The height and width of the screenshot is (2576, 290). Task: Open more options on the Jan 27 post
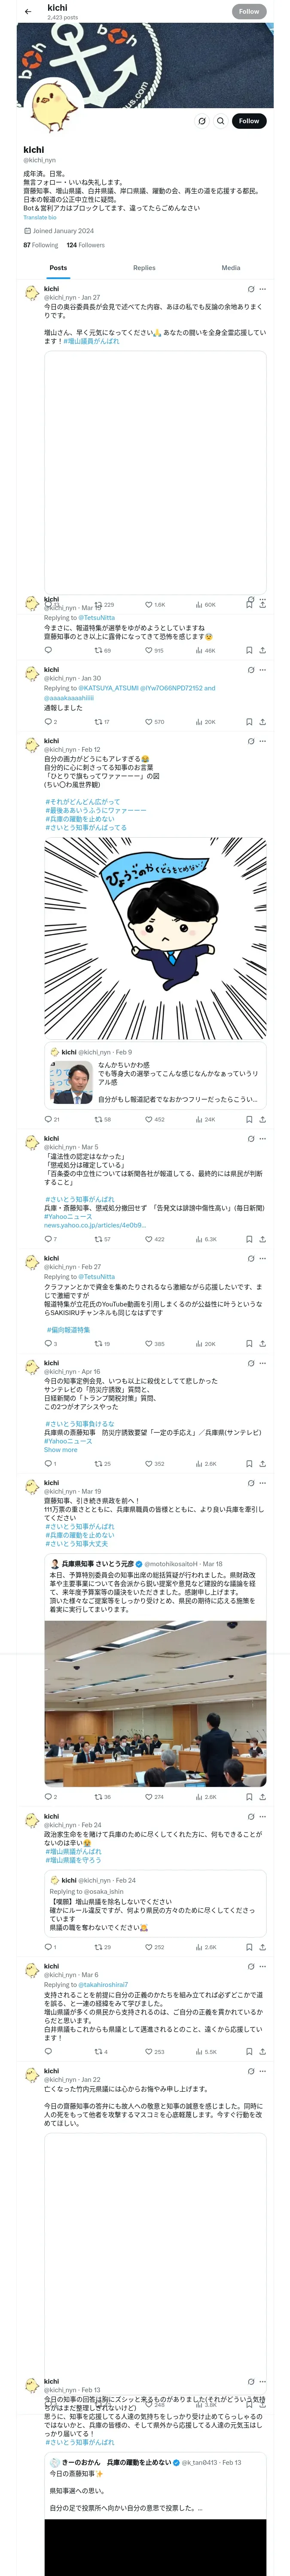coord(263,289)
